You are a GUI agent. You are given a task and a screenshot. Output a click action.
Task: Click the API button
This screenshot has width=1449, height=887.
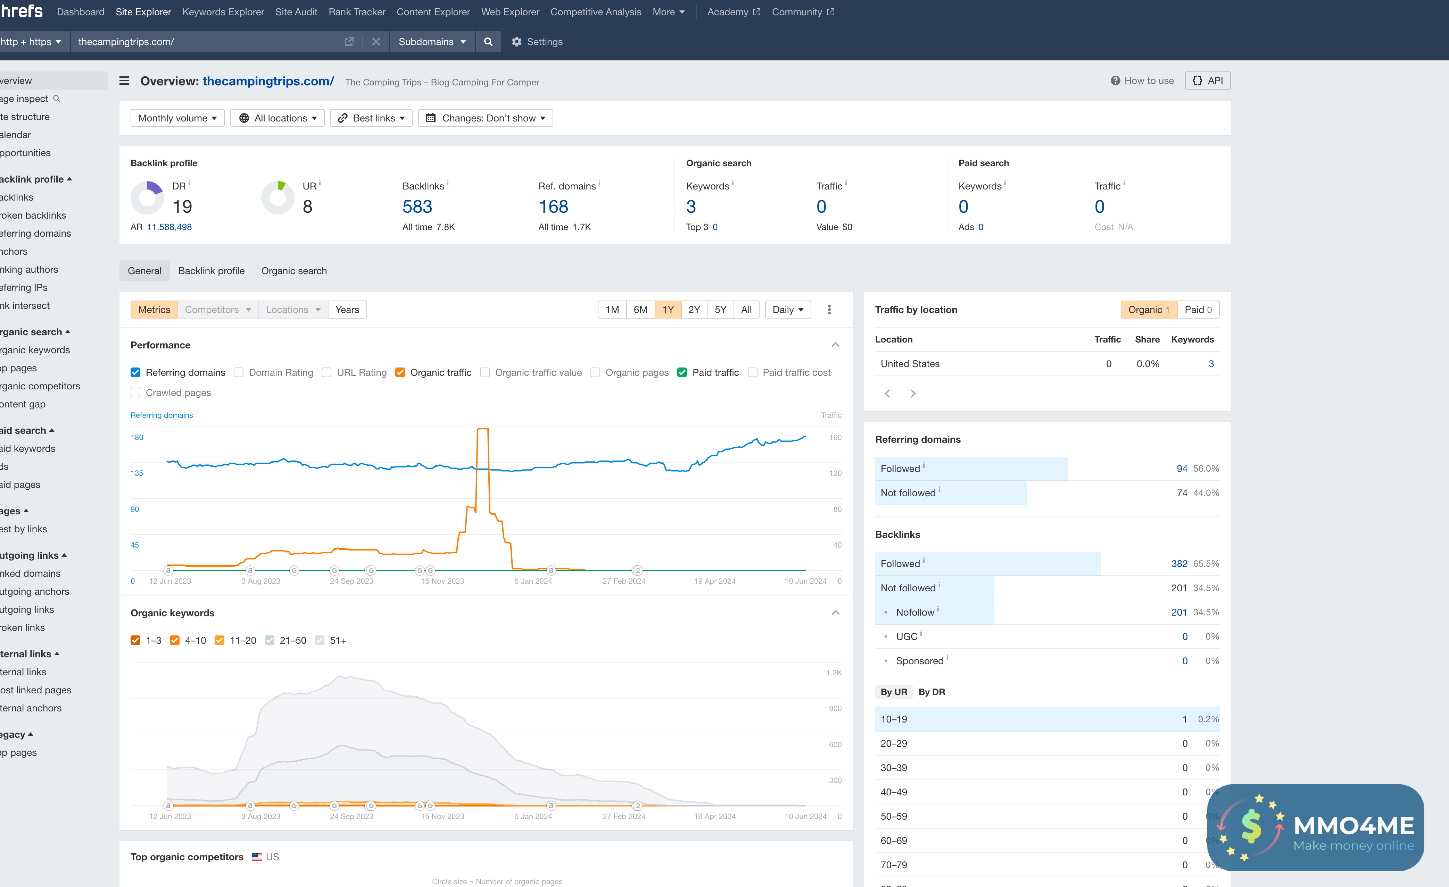pyautogui.click(x=1207, y=81)
